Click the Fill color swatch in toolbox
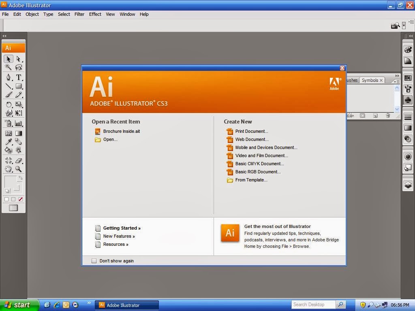Screen dimensions: 415x311 [x=11, y=182]
